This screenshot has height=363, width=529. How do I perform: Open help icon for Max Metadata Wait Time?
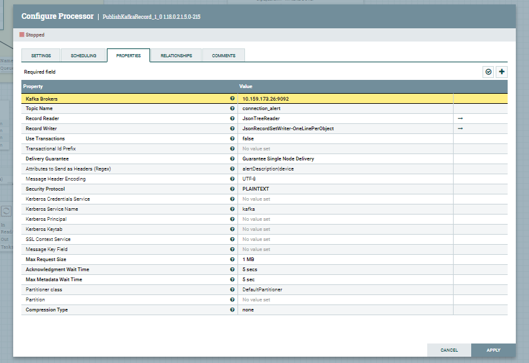[232, 279]
